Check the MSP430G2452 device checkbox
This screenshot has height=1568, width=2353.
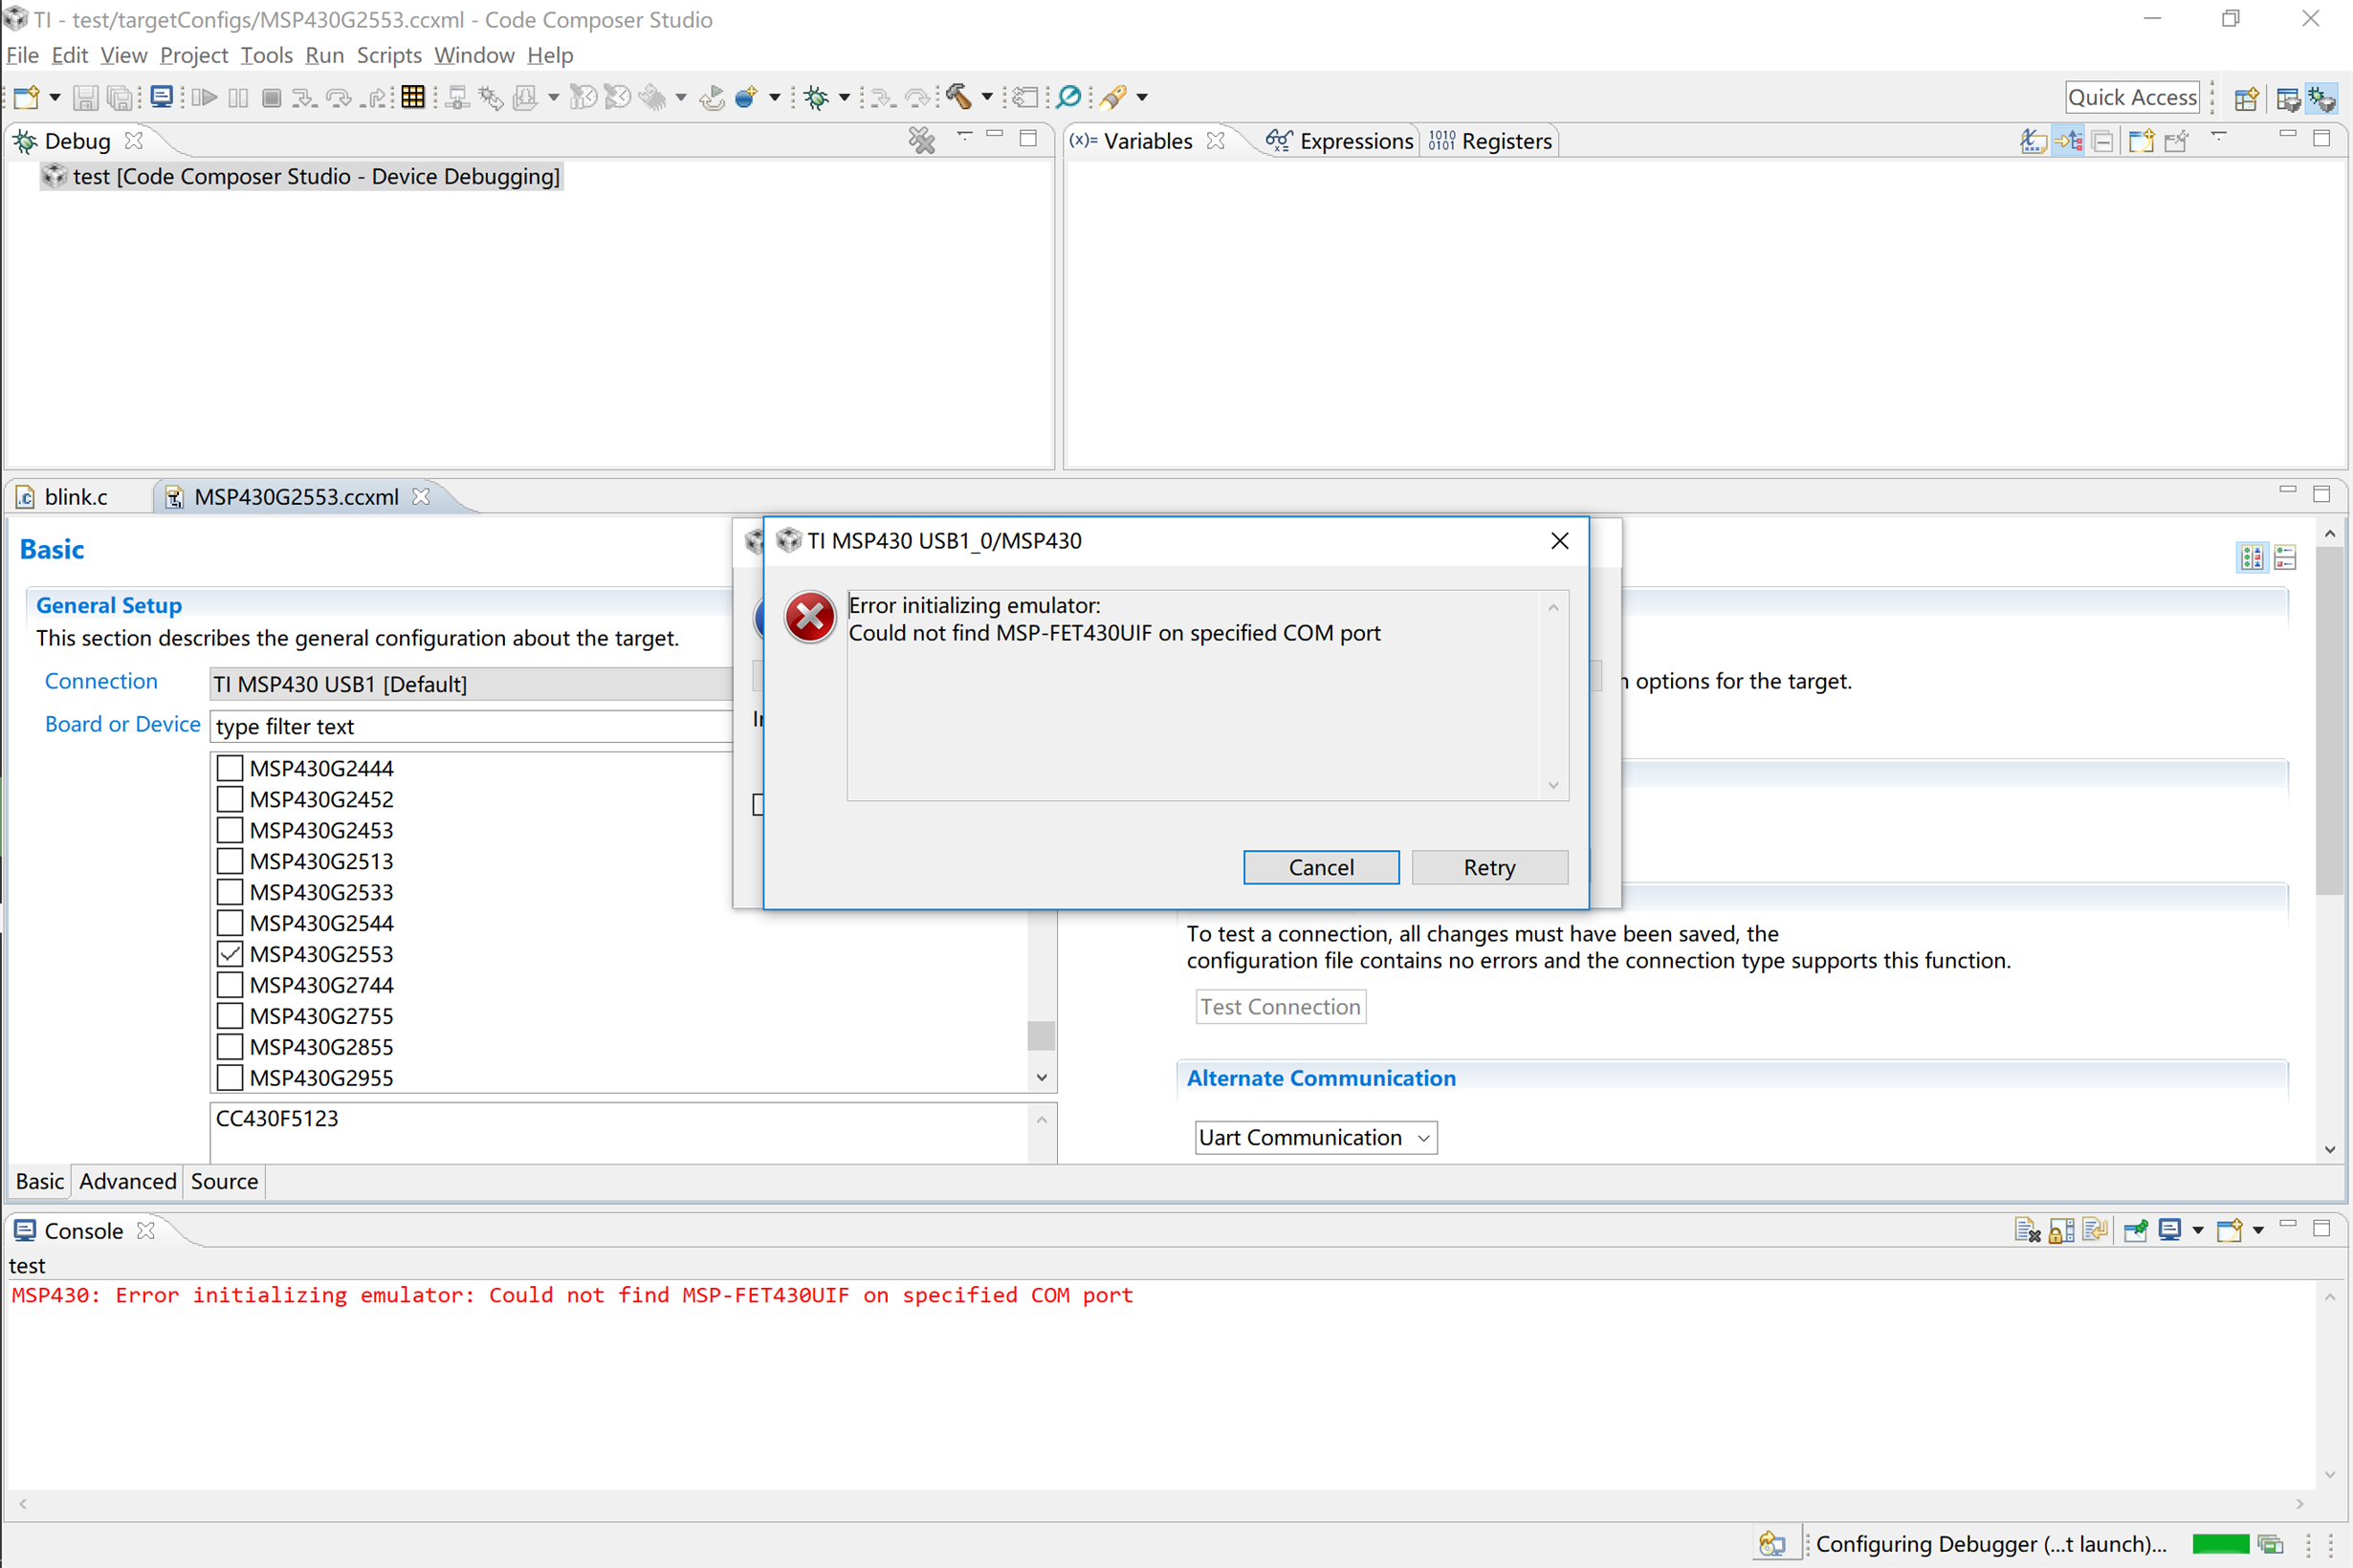click(231, 799)
